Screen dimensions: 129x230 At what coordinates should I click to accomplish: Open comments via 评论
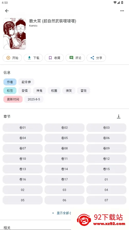[75, 58]
